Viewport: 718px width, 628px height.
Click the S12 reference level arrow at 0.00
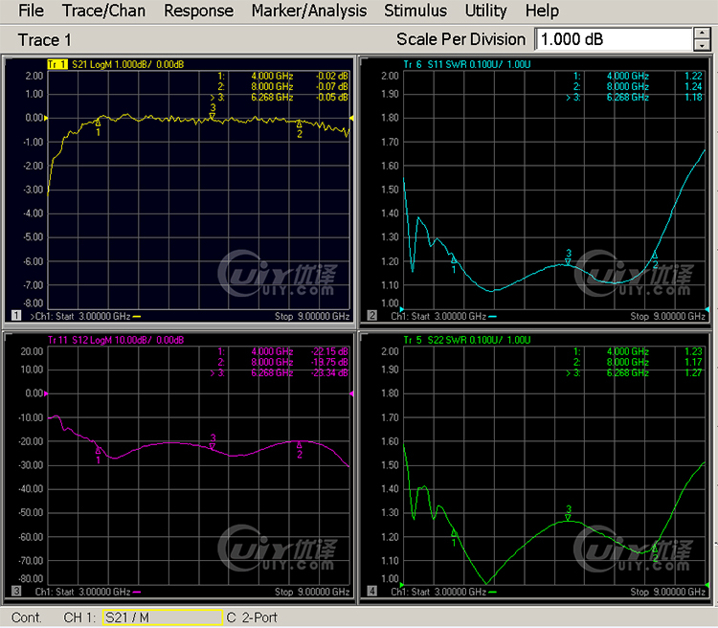tap(46, 393)
